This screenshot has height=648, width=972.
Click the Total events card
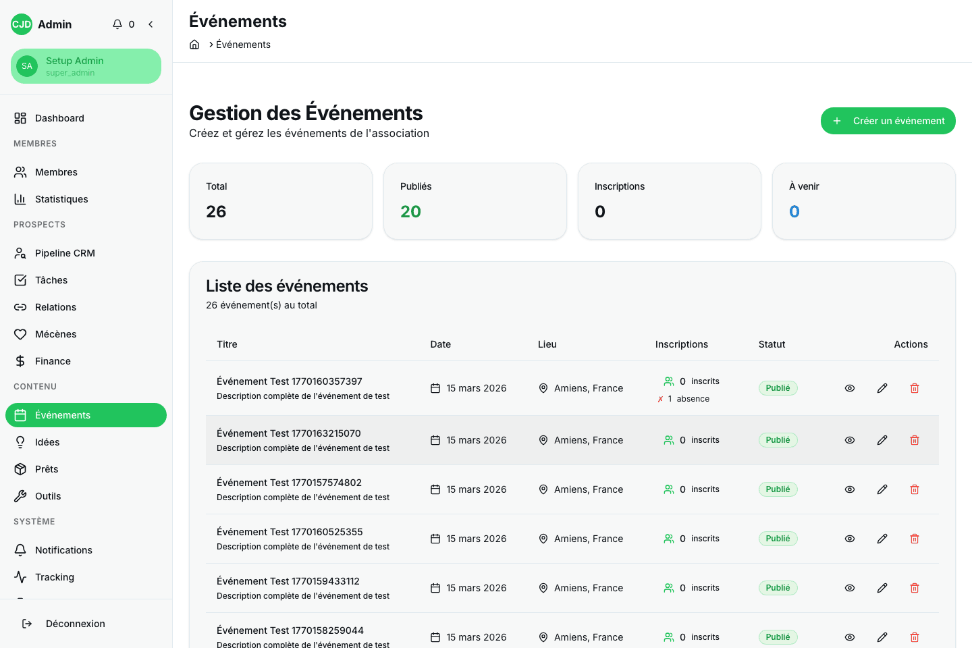click(x=281, y=201)
